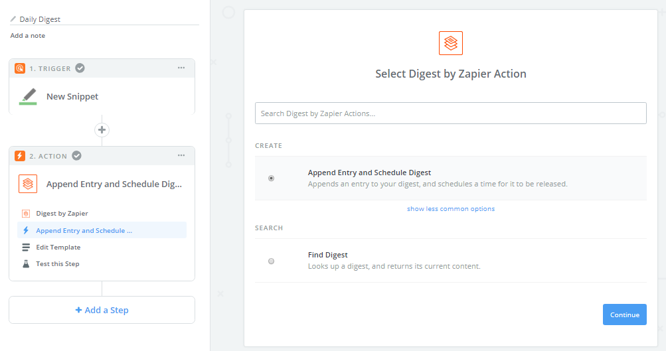Select the Find Digest radio button
Image resolution: width=666 pixels, height=351 pixels.
coord(271,261)
